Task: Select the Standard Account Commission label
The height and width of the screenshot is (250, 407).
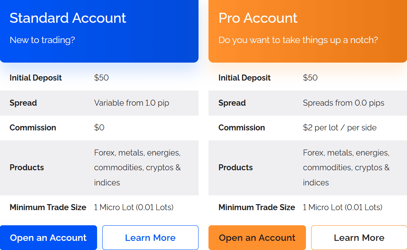Action: click(x=33, y=128)
